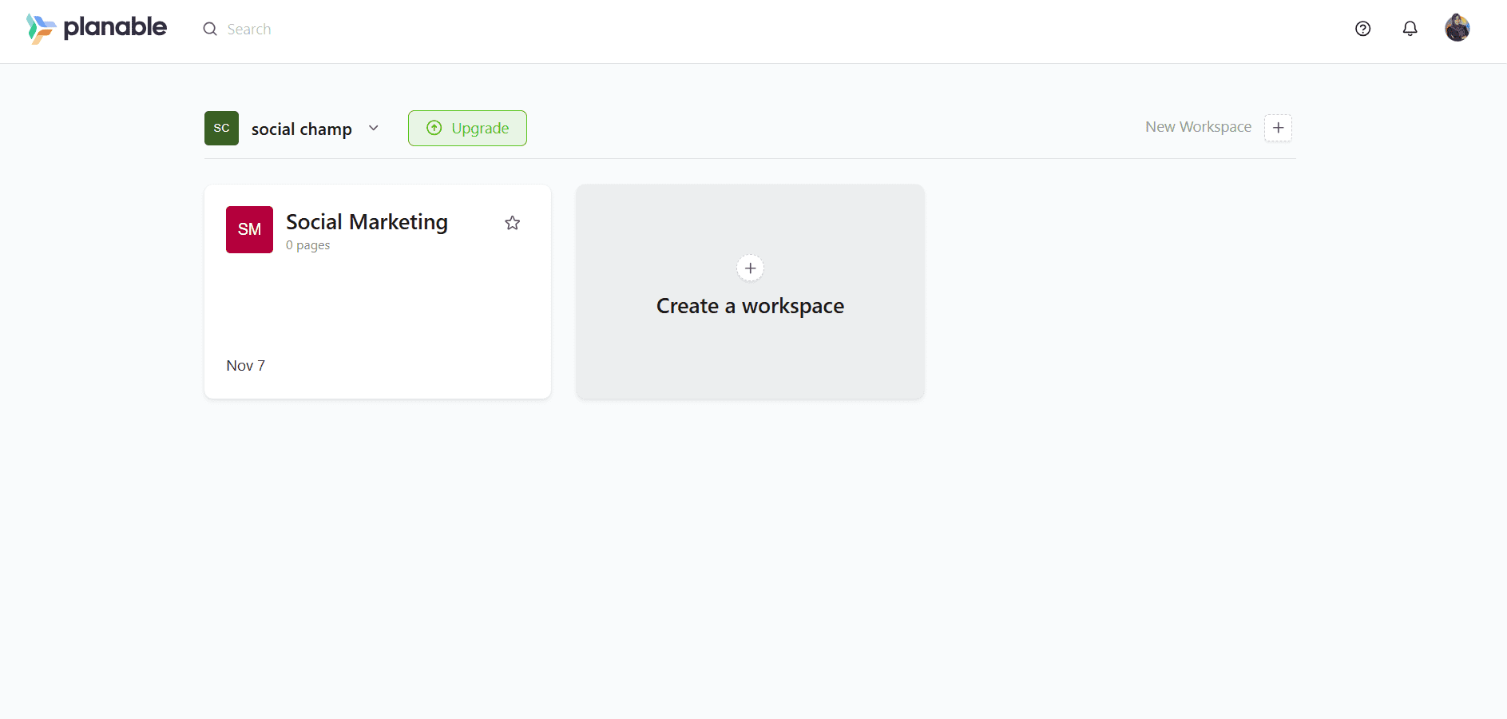Screen dimensions: 1507x719
Task: Click the Create a workspace label
Action: tap(750, 306)
